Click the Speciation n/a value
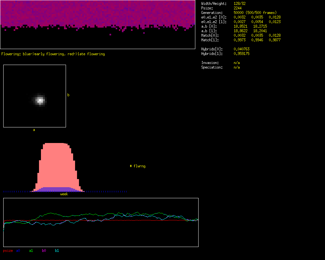Screen dimensions: 325x260 coord(237,67)
